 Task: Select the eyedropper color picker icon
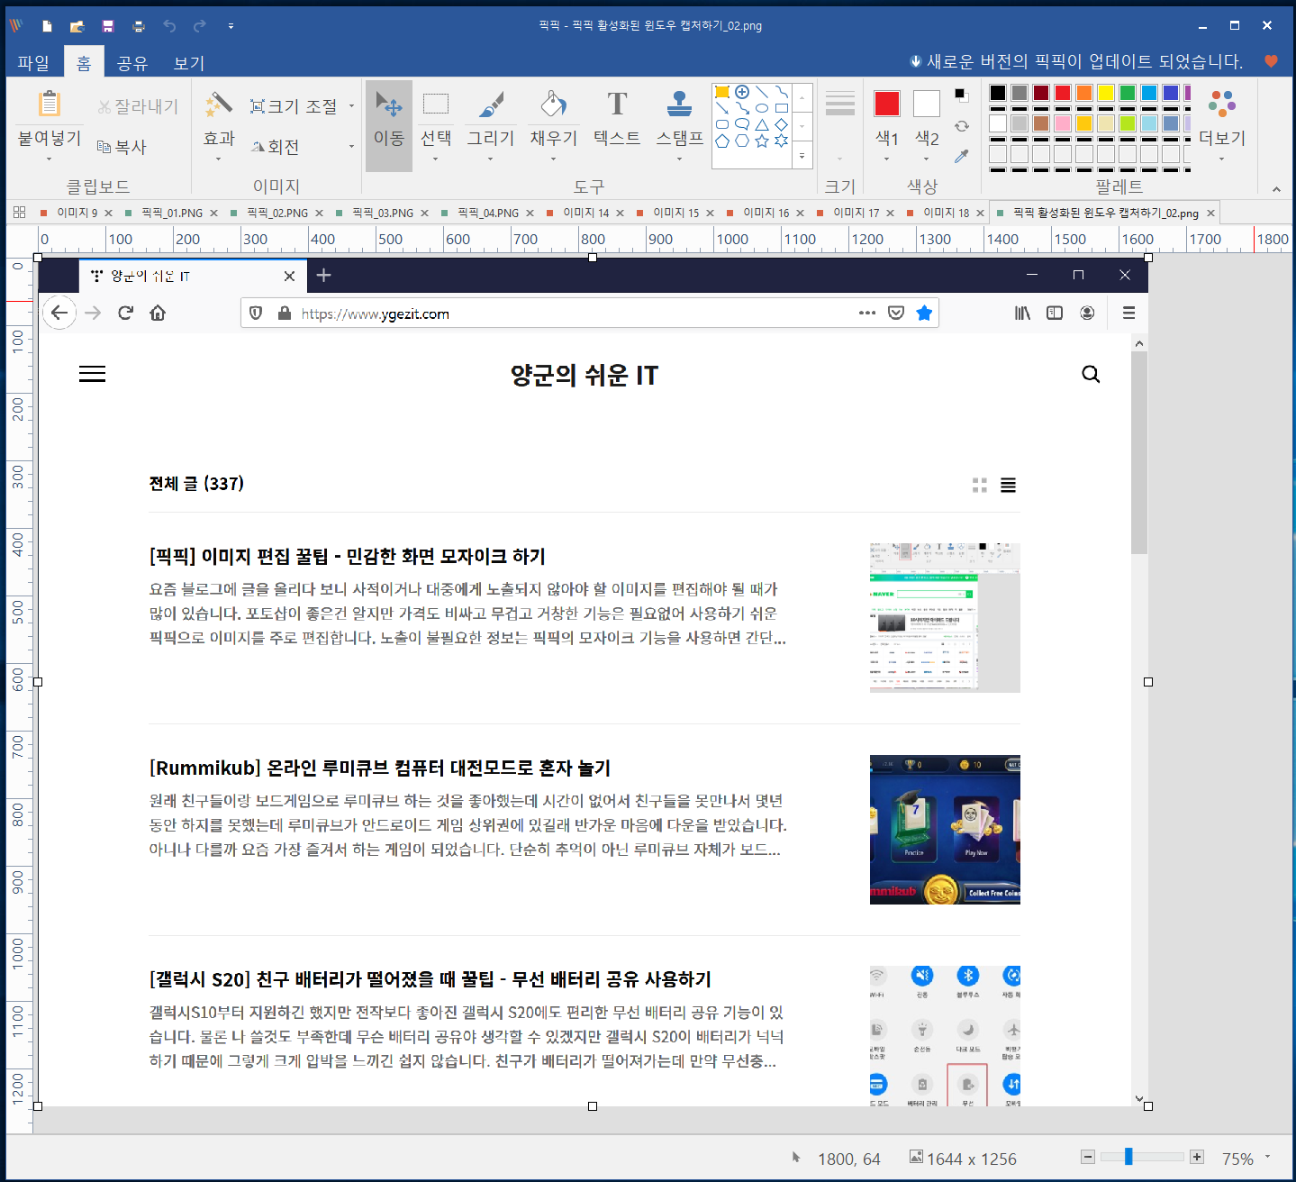tap(962, 156)
